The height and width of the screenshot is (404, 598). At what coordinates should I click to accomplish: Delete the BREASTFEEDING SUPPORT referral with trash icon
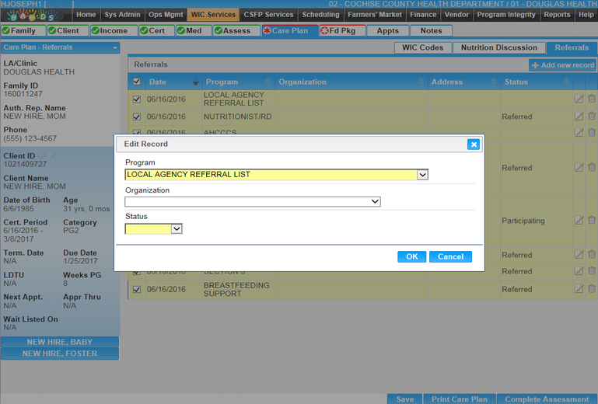591,290
